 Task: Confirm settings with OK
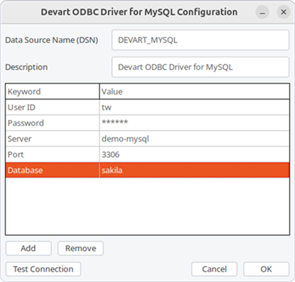pos(266,269)
